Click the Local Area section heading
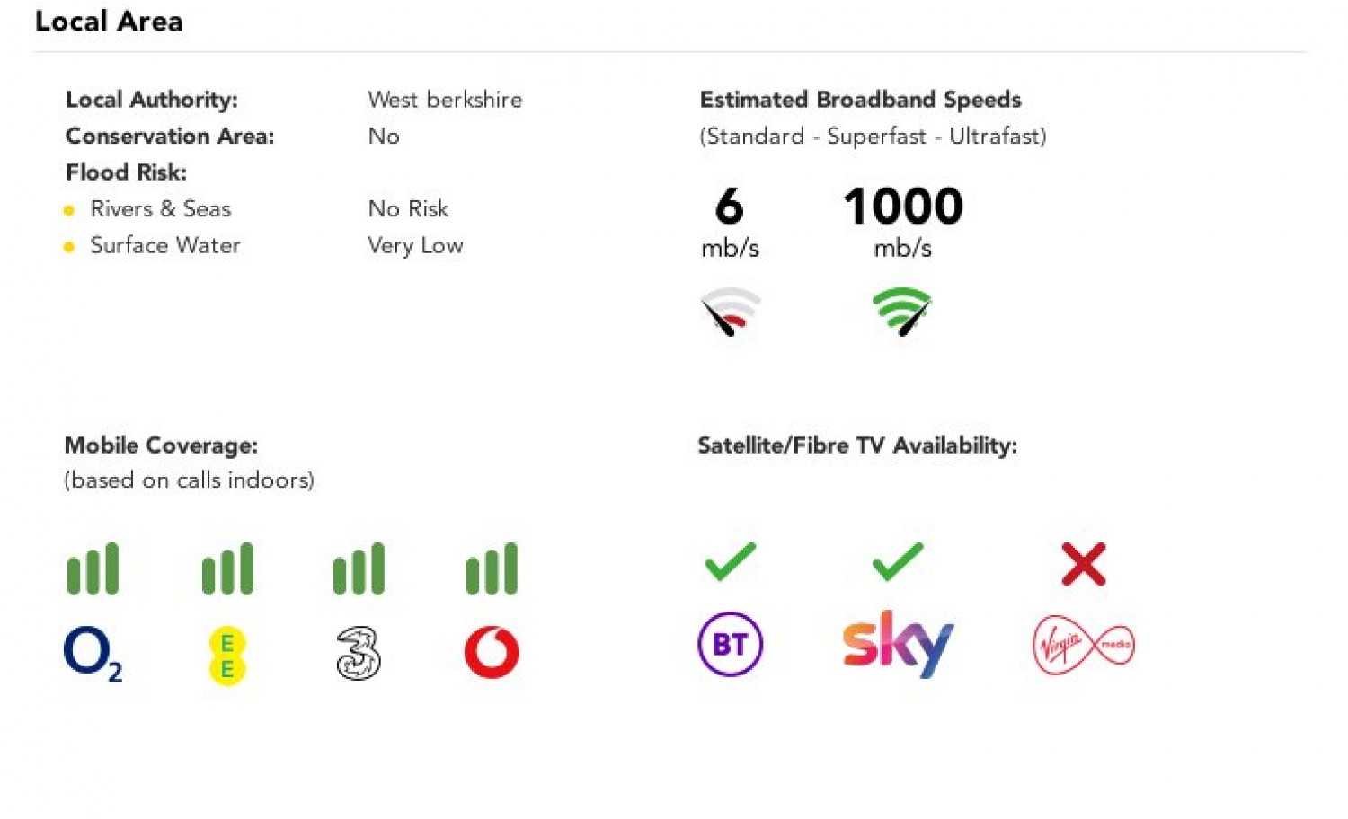The height and width of the screenshot is (819, 1348). (x=109, y=22)
